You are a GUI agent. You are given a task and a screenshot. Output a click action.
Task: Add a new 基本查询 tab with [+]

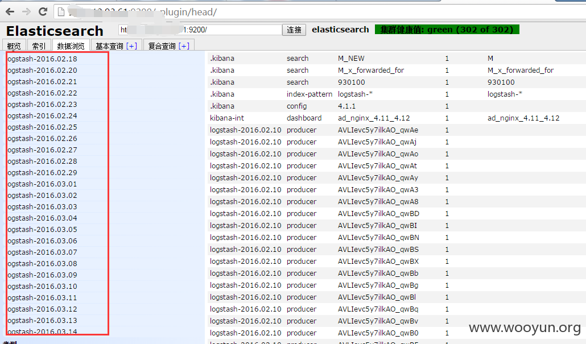(x=131, y=45)
